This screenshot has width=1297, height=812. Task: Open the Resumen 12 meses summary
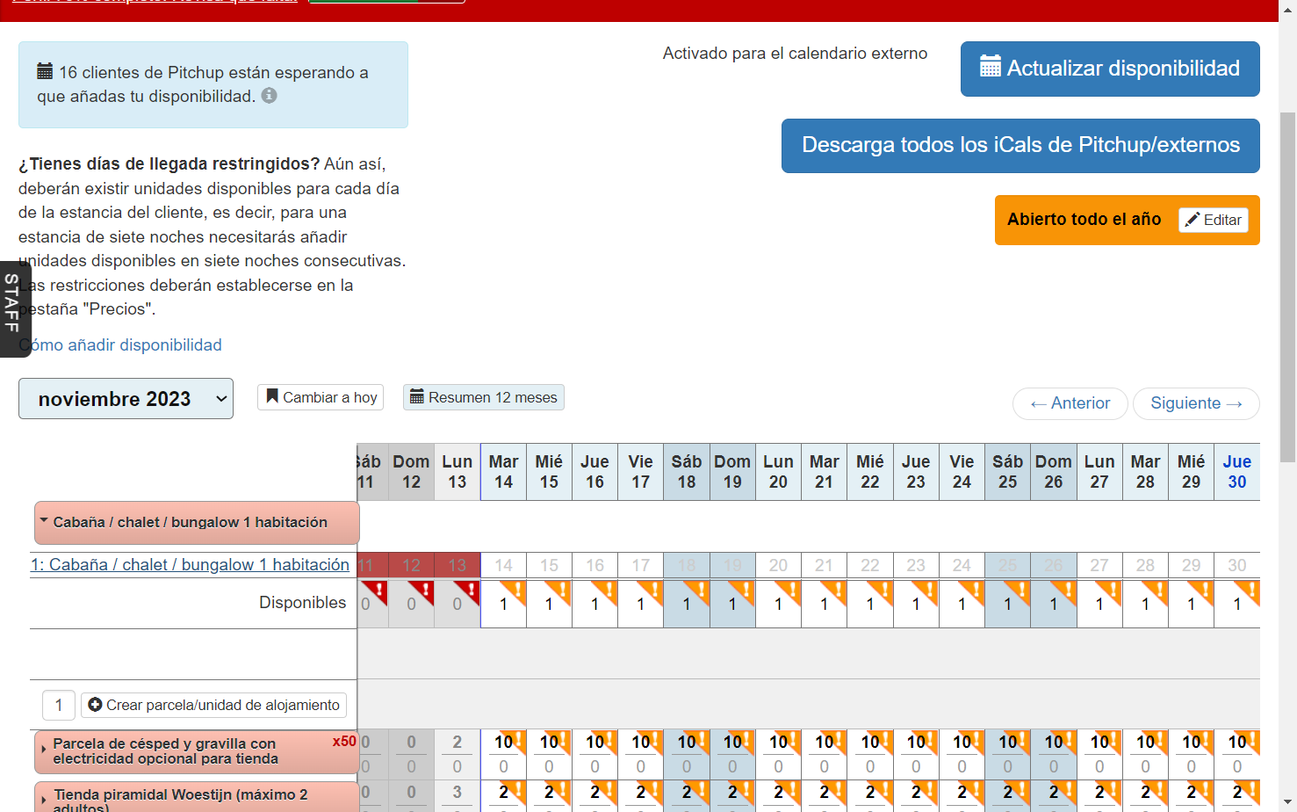point(484,397)
